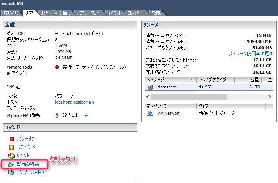
Task: Click the Edit Settings pencil icon
Action: pyautogui.click(x=11, y=164)
